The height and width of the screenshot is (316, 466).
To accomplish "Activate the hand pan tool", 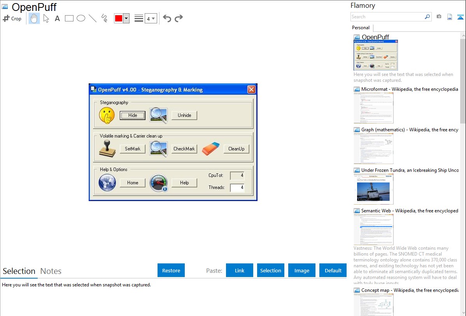I will pos(34,18).
